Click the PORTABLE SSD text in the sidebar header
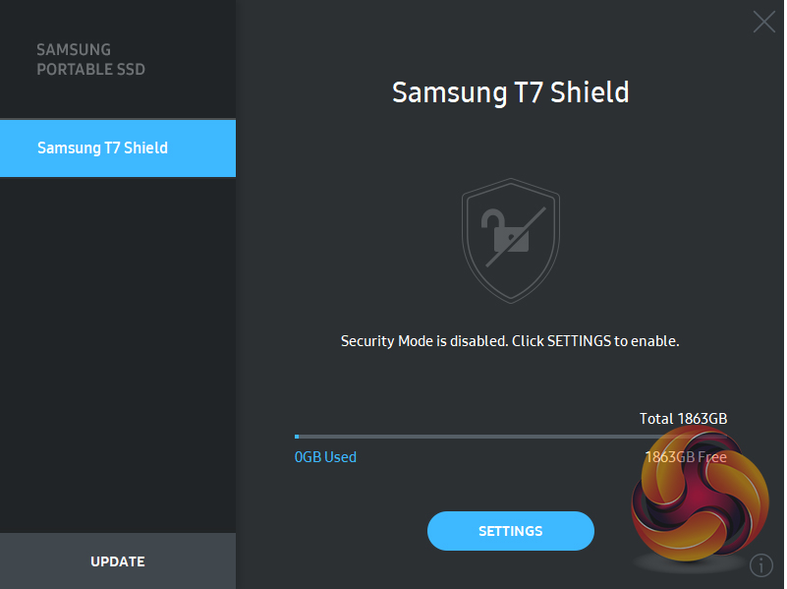The width and height of the screenshot is (787, 589). point(90,70)
